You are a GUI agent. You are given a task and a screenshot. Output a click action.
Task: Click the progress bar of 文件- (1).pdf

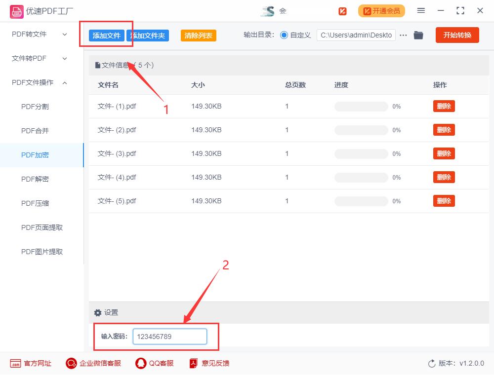[361, 106]
